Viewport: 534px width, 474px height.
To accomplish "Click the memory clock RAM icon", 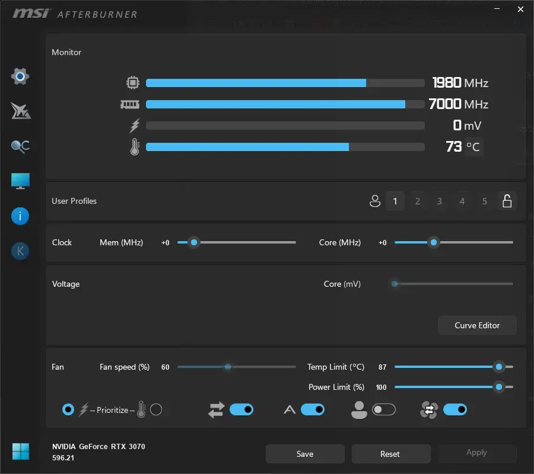I will tap(130, 104).
